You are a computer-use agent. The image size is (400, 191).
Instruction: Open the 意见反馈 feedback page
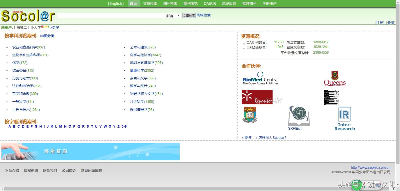pyautogui.click(x=229, y=3)
